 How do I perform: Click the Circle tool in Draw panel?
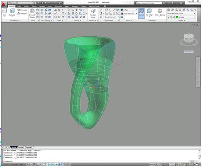[x=63, y=13]
